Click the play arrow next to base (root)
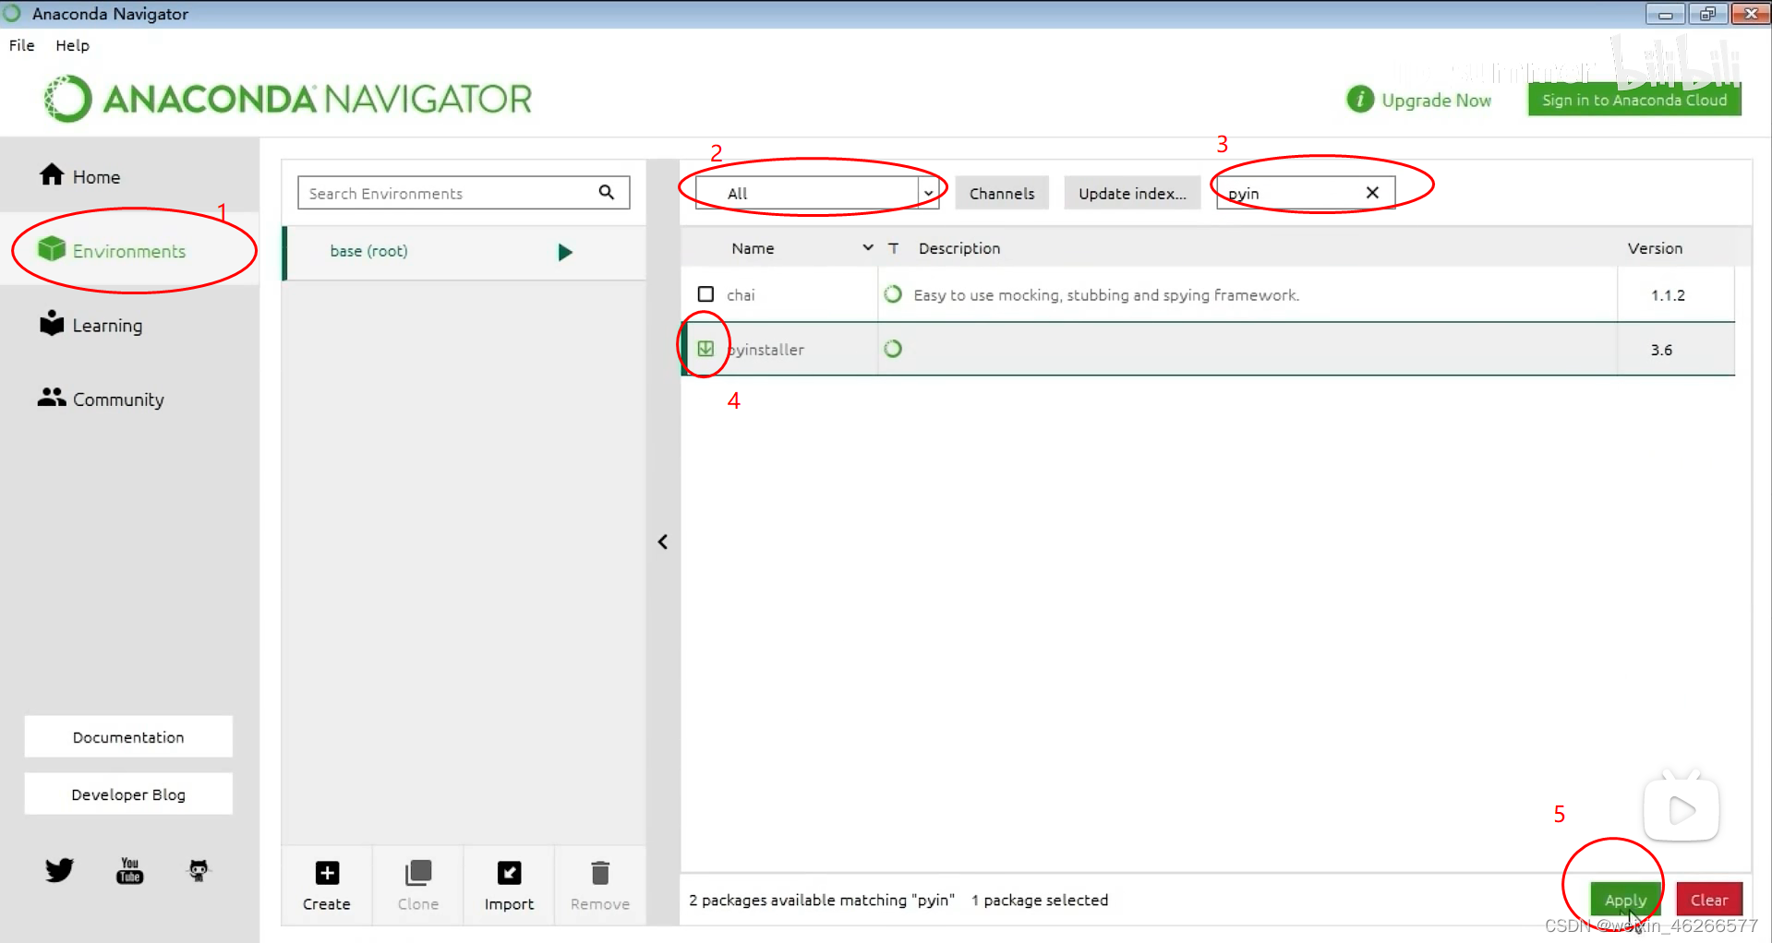1772x943 pixels. pos(565,252)
